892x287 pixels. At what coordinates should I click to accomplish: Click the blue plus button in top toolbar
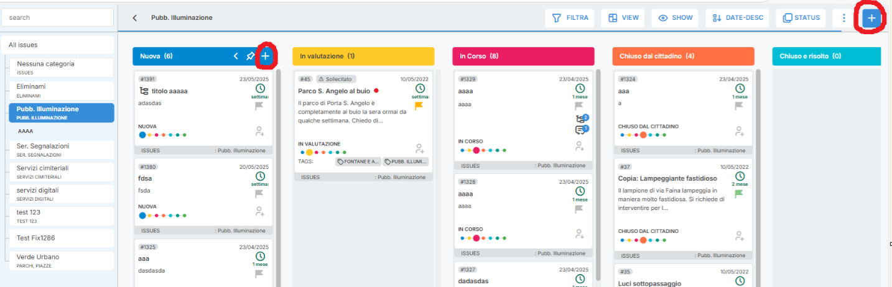coord(871,18)
